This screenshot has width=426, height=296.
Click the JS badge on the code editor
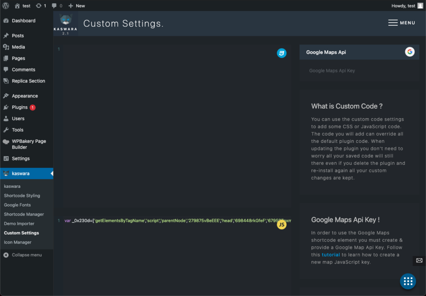coord(282,224)
